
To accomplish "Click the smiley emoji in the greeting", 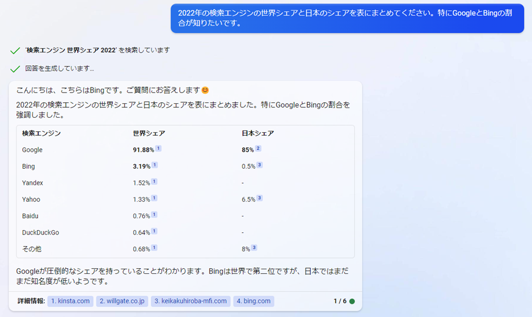I will (x=205, y=90).
